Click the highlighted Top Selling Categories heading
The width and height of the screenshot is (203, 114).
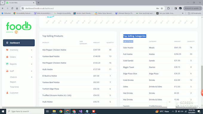(x=135, y=36)
